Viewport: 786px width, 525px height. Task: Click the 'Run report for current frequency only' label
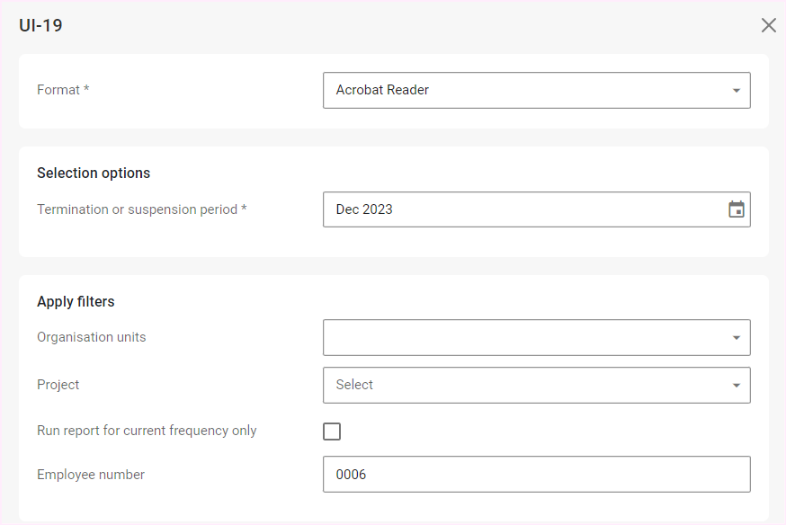pos(147,431)
